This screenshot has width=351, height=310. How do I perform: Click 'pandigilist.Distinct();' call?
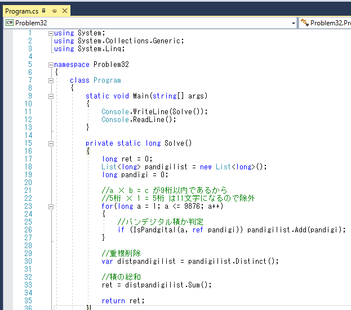(233, 261)
